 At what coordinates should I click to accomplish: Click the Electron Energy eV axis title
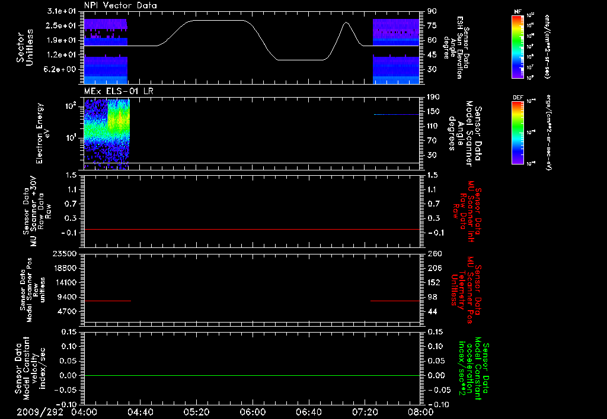tap(42, 133)
